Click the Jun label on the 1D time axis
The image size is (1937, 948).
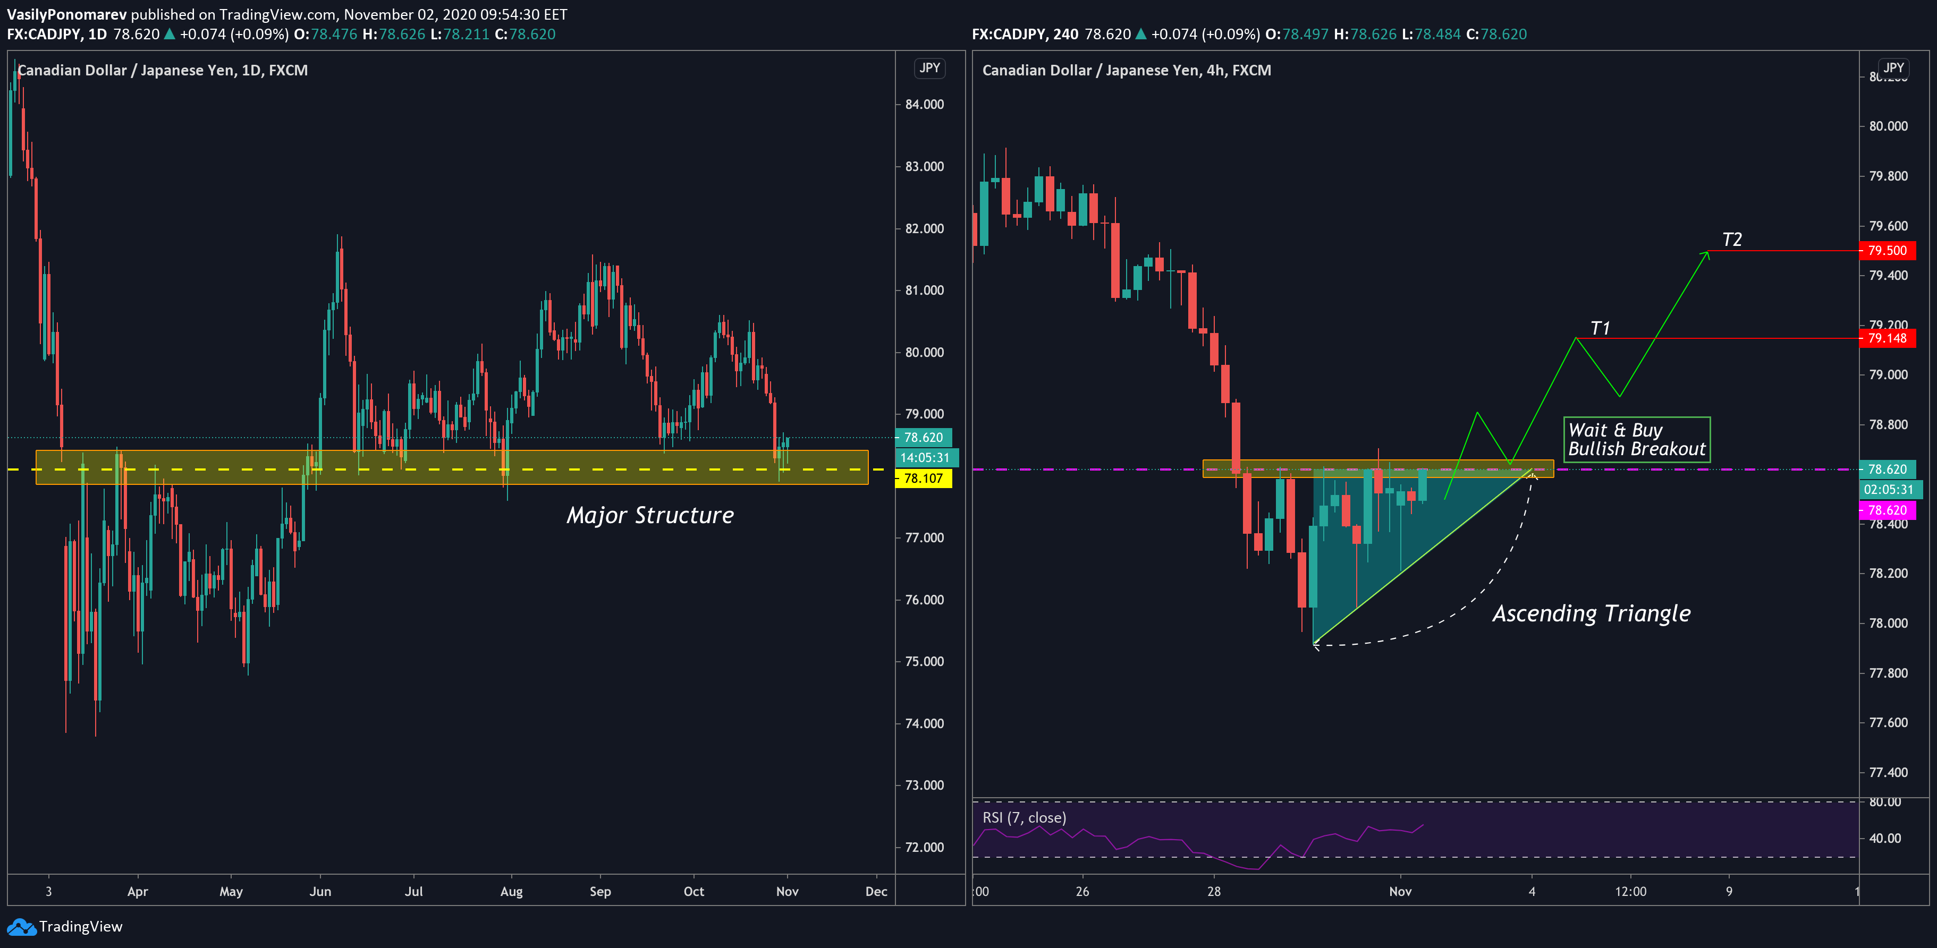320,892
